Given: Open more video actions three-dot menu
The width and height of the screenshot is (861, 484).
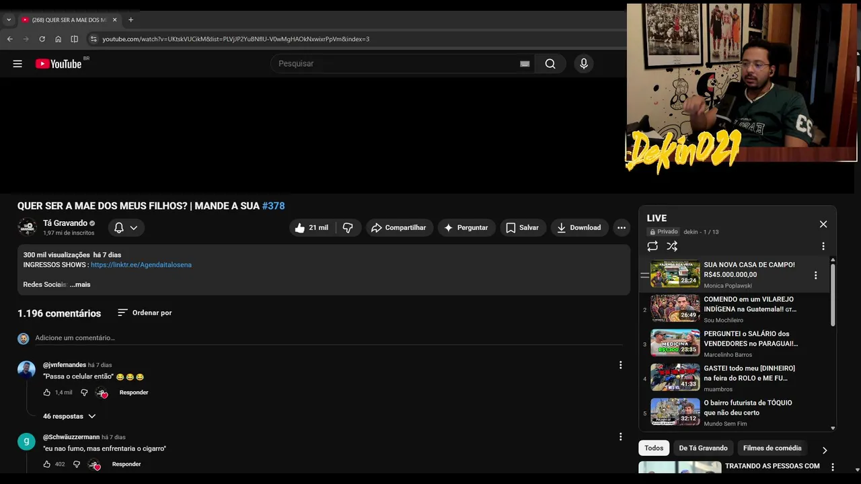Looking at the screenshot, I should (x=622, y=228).
